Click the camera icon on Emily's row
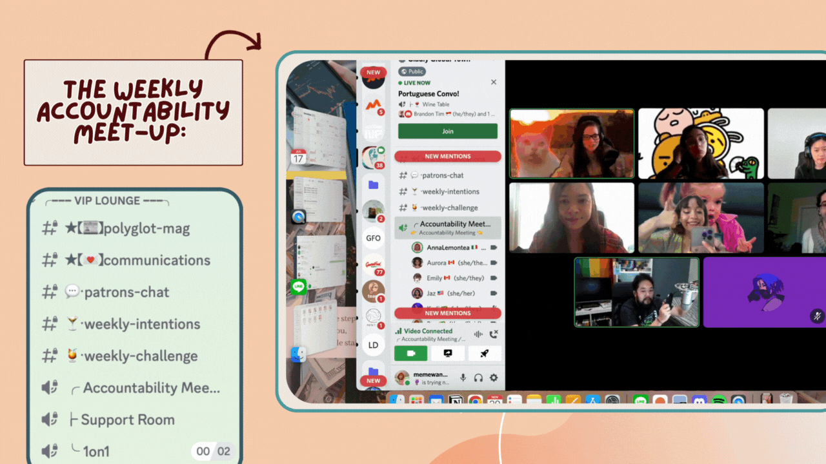This screenshot has height=464, width=826. pyautogui.click(x=494, y=278)
